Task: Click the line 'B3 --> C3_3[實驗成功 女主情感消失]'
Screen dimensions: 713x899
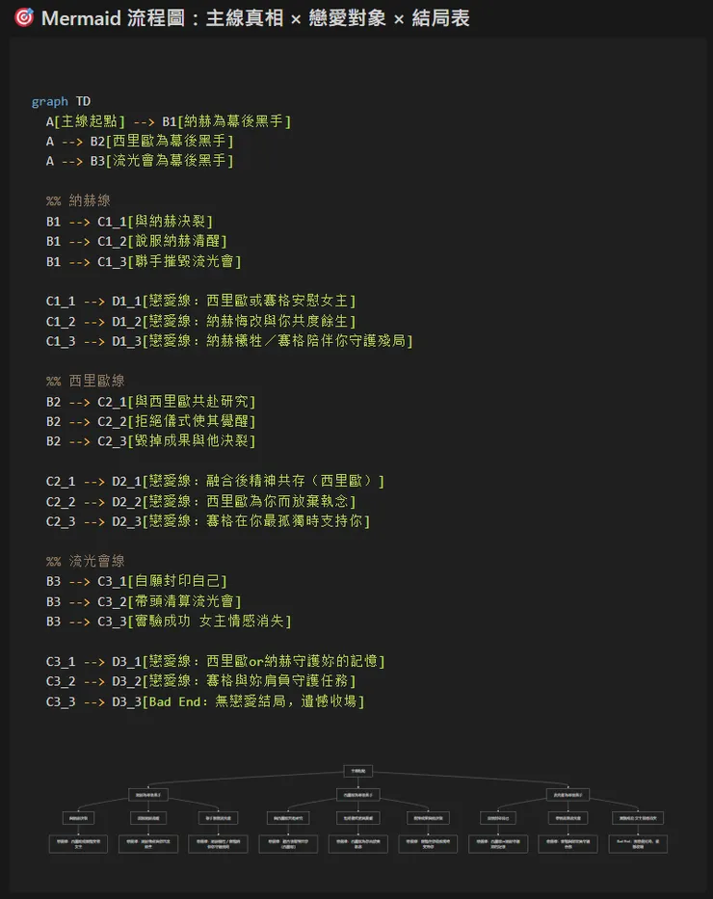Action: 169,621
